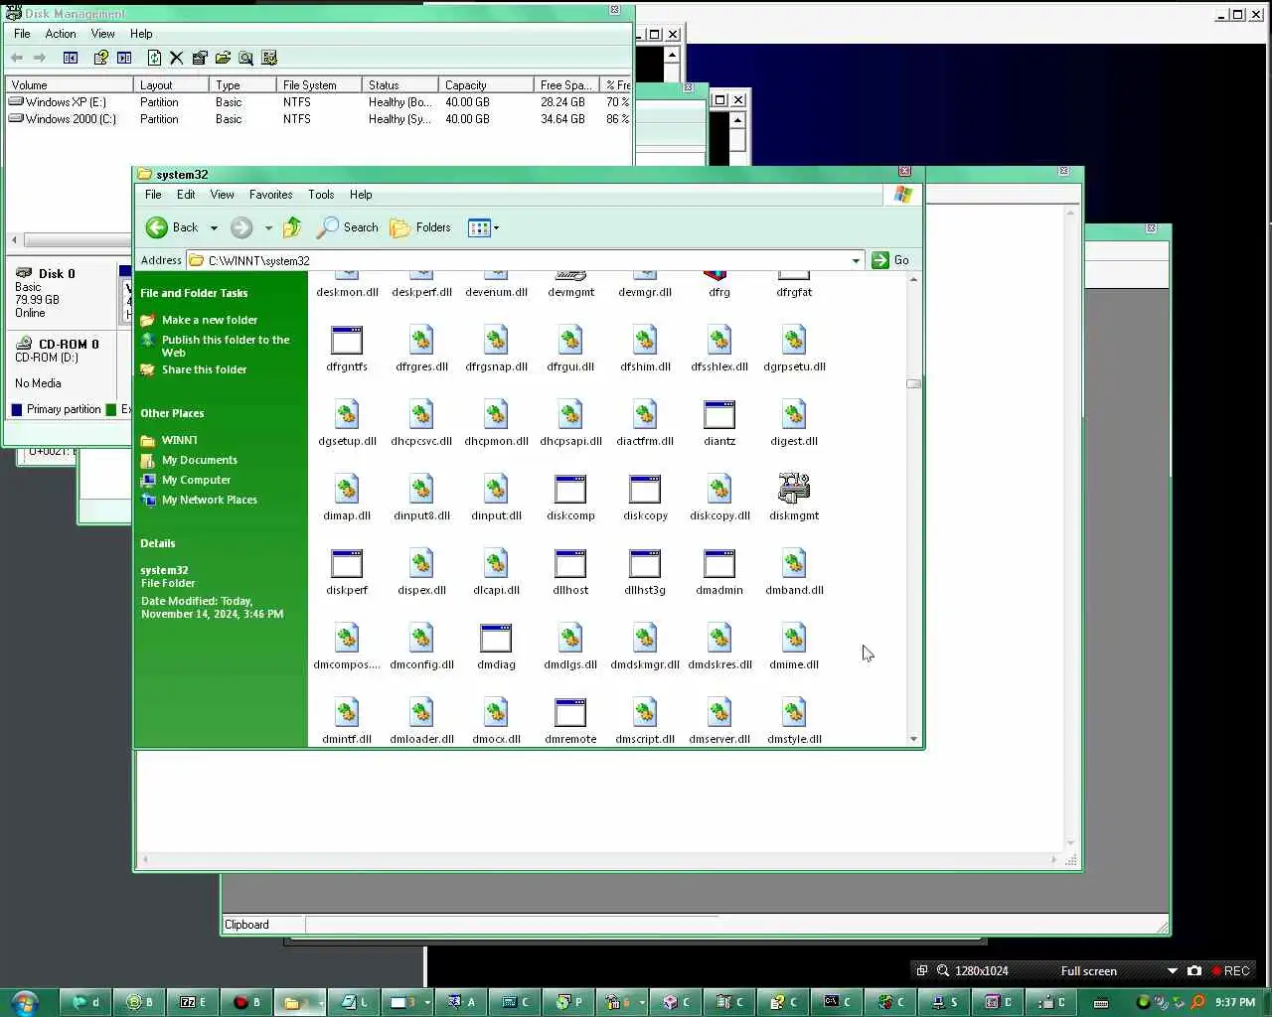Toggle action pane icon in Disk Management toolbar
The image size is (1272, 1017).
click(124, 58)
